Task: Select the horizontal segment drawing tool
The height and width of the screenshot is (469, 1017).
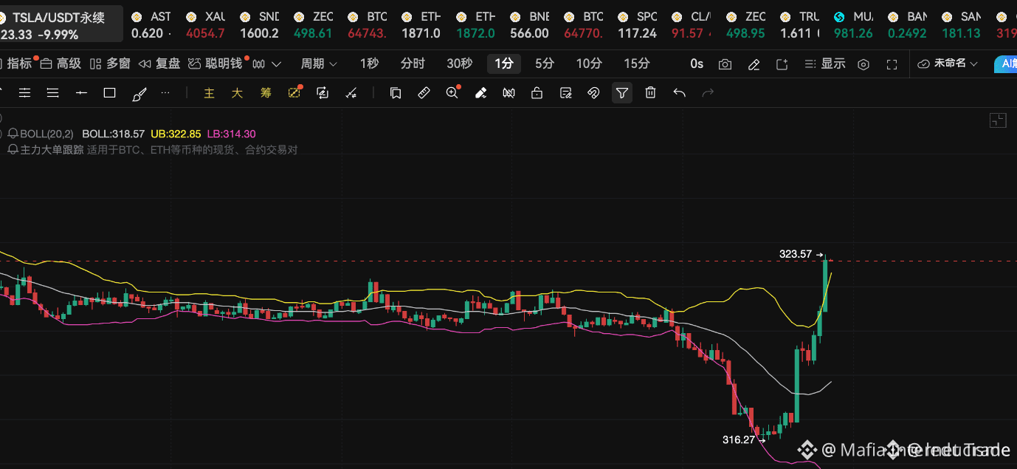Action: click(x=81, y=93)
